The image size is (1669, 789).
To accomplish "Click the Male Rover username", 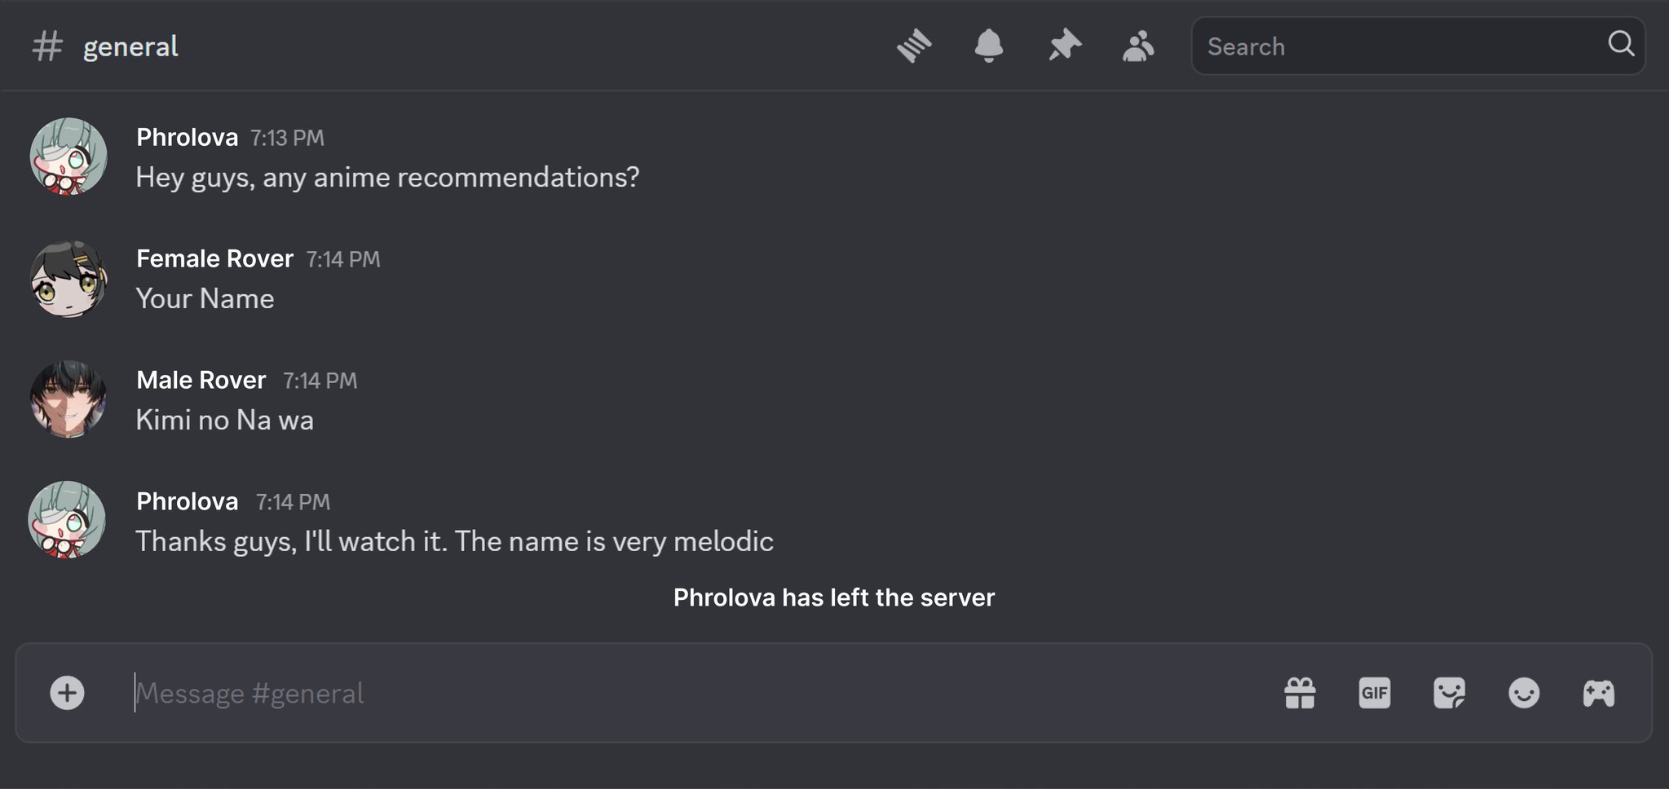I will point(201,380).
